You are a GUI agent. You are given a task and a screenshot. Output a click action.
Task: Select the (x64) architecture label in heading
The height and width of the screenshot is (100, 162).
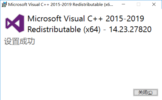click(92, 30)
